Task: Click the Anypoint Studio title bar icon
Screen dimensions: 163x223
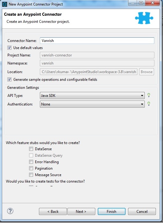Action: pos(5,4)
